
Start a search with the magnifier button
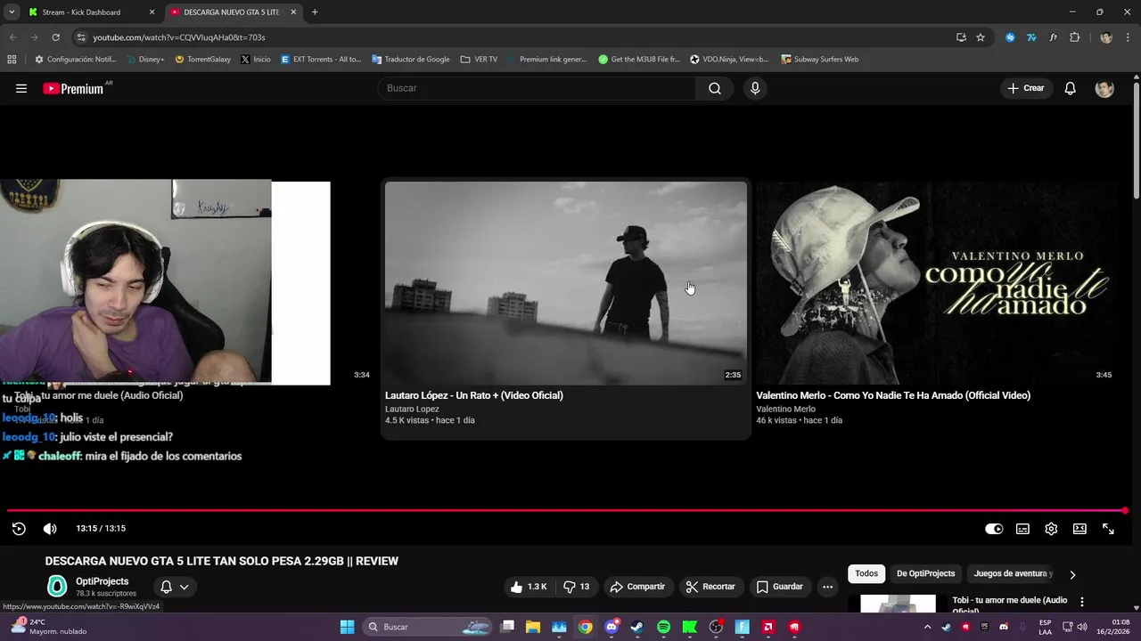[x=715, y=88]
